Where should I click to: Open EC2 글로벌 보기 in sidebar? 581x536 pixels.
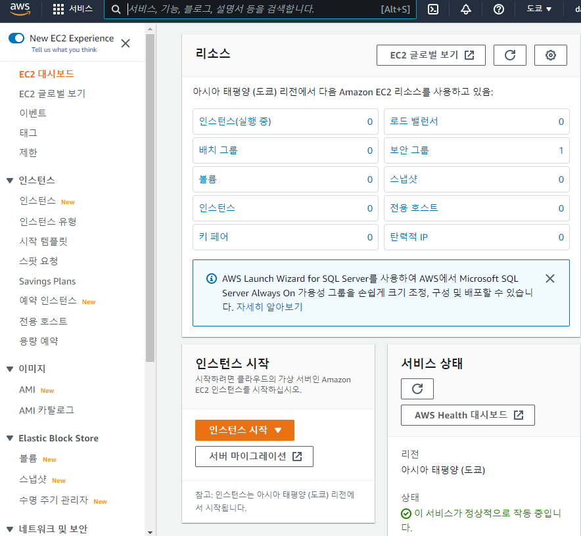[x=52, y=94]
